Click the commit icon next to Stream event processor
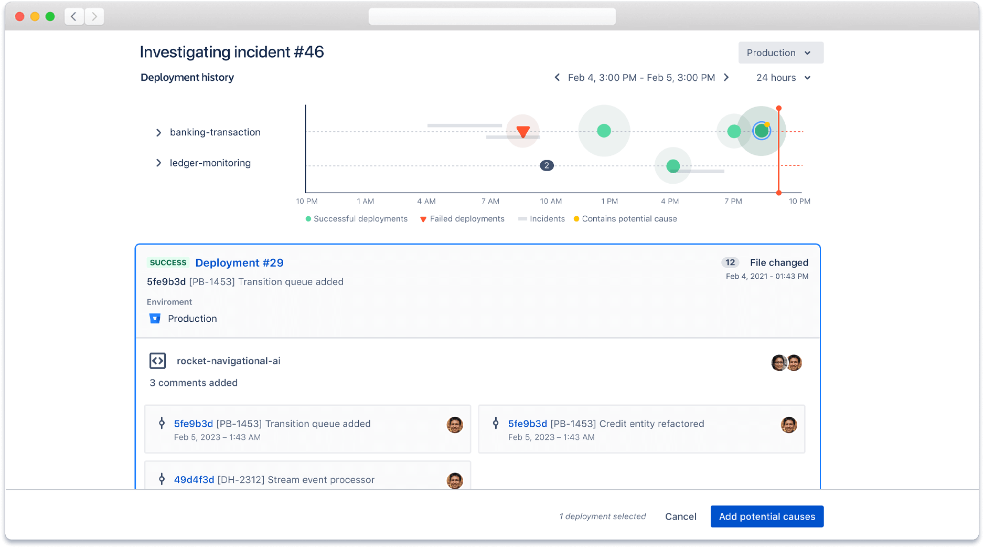The image size is (984, 548). click(161, 479)
